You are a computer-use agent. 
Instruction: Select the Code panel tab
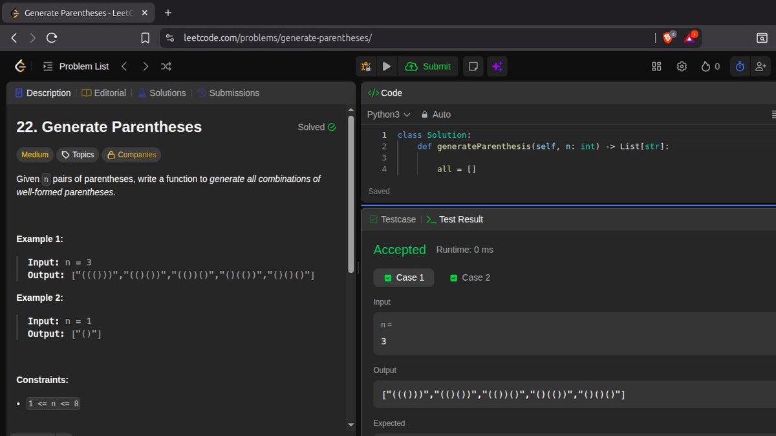(385, 93)
